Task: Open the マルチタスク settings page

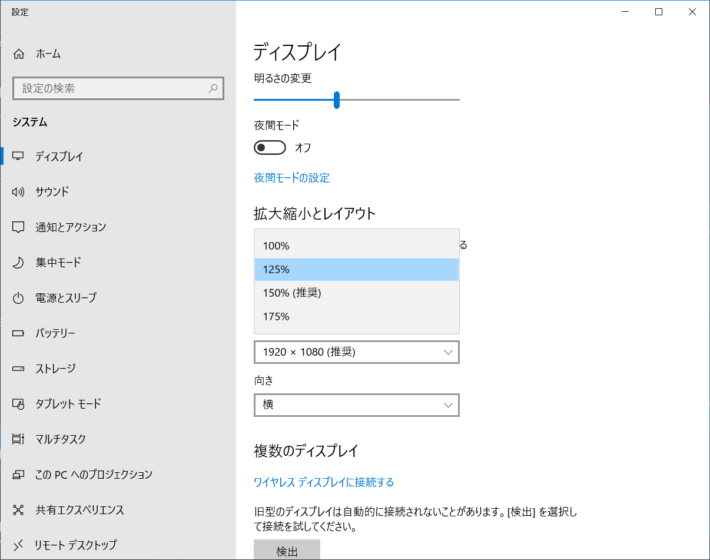Action: point(61,439)
